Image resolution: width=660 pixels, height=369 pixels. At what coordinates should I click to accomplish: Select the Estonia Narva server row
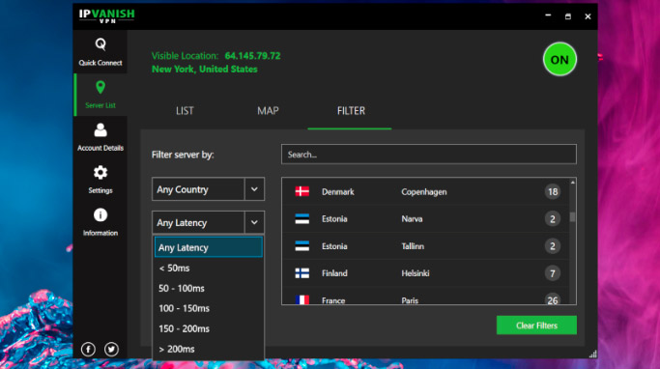click(425, 218)
